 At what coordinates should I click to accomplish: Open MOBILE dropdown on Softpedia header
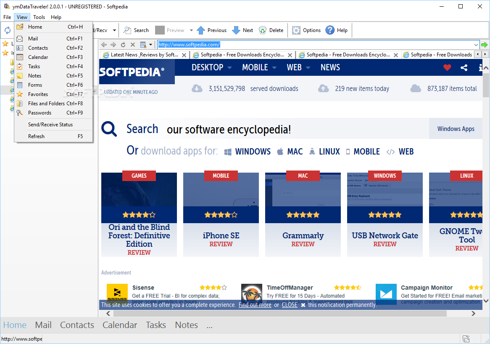(259, 67)
